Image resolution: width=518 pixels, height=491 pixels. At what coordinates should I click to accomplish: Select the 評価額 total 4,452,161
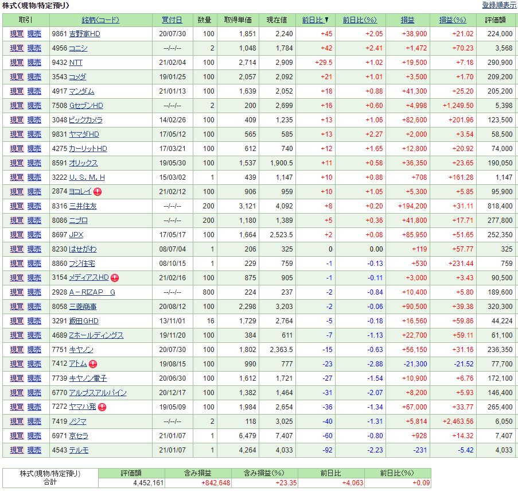(149, 483)
